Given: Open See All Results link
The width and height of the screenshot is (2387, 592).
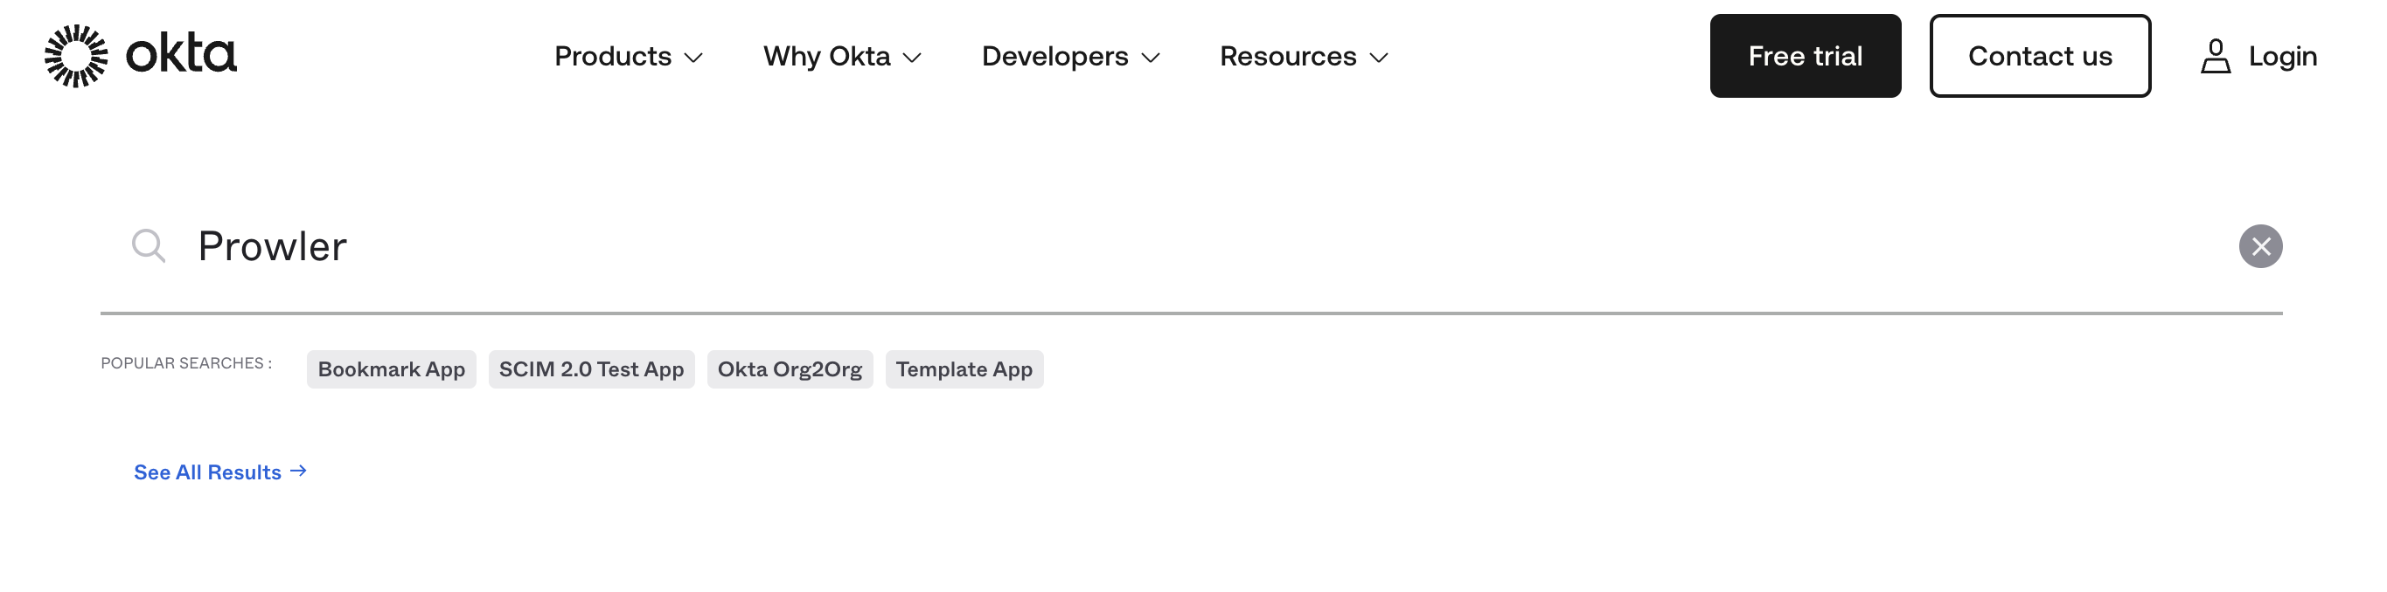Looking at the screenshot, I should pos(206,472).
